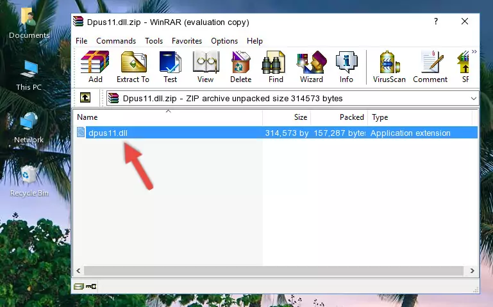Open the Tools menu
Image resolution: width=493 pixels, height=307 pixels.
click(x=154, y=41)
